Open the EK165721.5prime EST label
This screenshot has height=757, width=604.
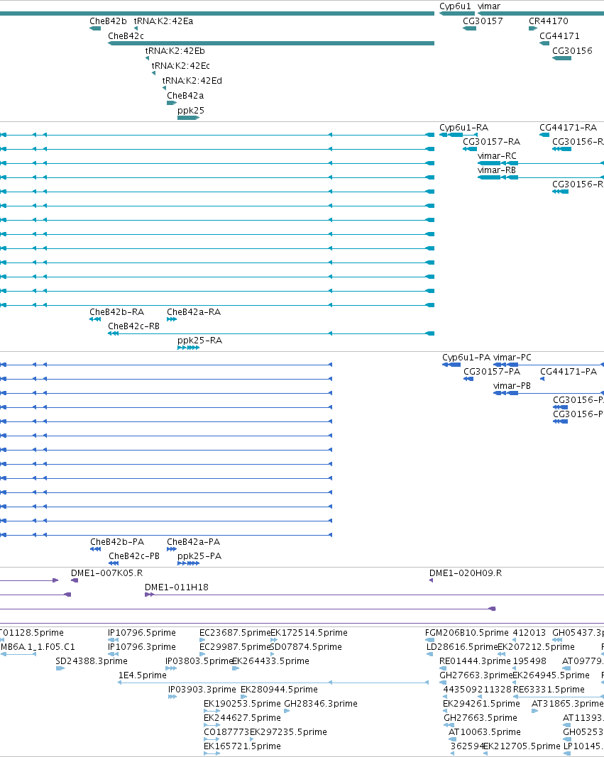(x=242, y=746)
